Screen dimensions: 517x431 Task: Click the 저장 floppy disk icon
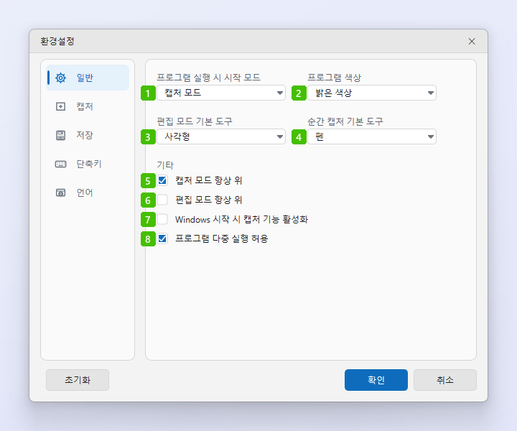[x=60, y=135]
